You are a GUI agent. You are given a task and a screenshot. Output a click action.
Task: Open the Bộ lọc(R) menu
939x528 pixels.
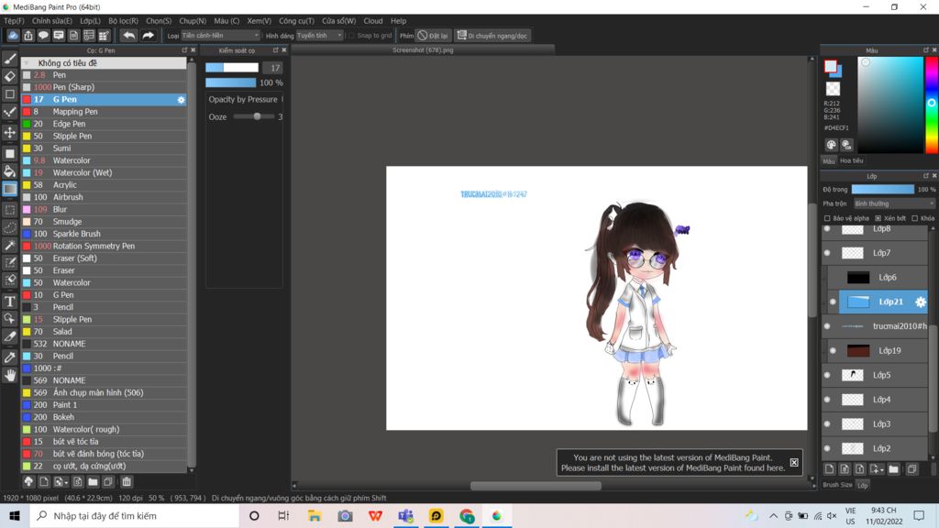(x=124, y=21)
